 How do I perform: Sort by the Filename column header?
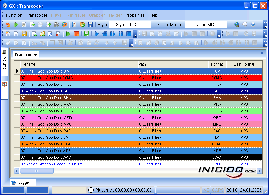(x=79, y=64)
